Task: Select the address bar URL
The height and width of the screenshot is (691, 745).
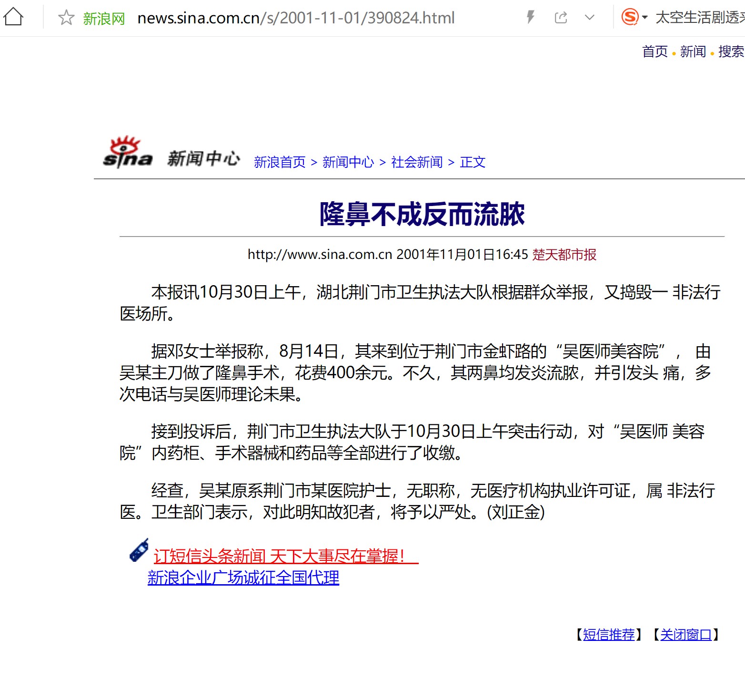Action: click(x=296, y=18)
